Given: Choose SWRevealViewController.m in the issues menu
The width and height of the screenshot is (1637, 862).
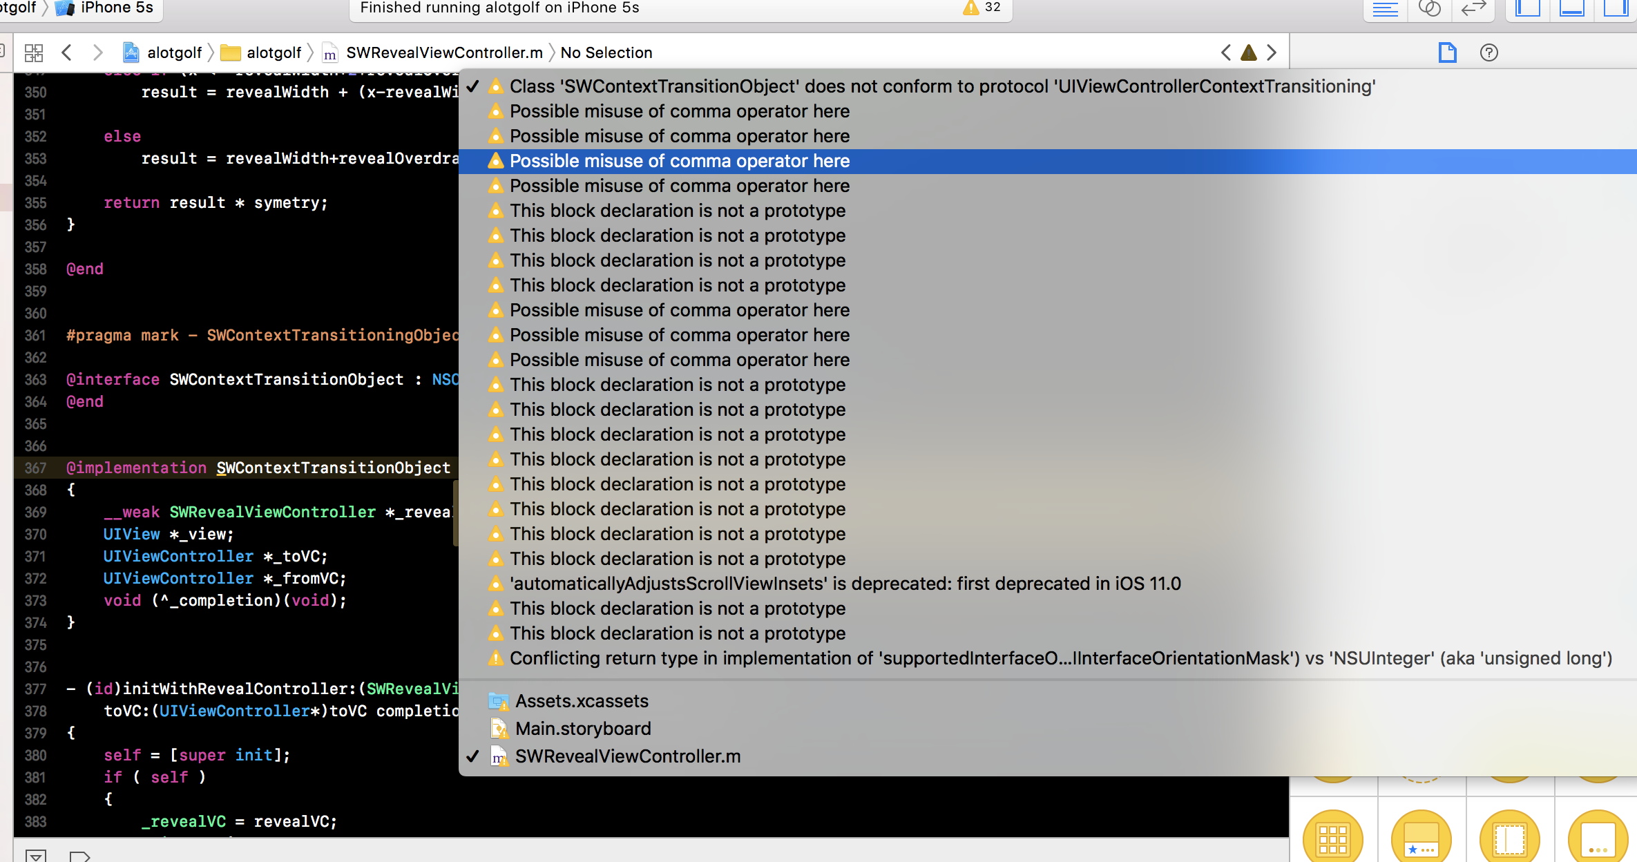Looking at the screenshot, I should coord(1048,756).
